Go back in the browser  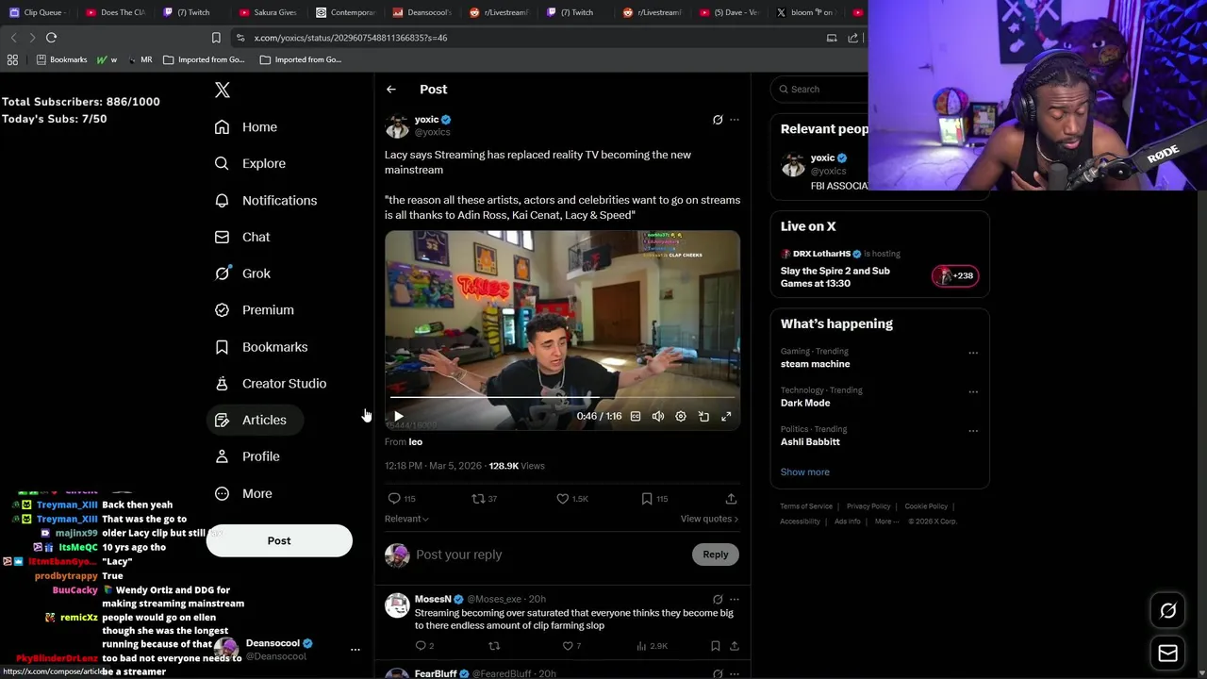13,38
